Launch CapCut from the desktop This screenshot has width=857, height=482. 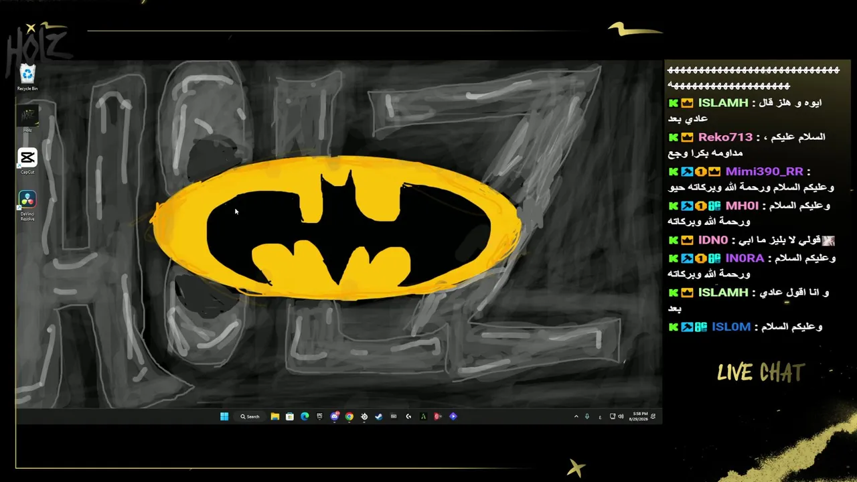[27, 161]
